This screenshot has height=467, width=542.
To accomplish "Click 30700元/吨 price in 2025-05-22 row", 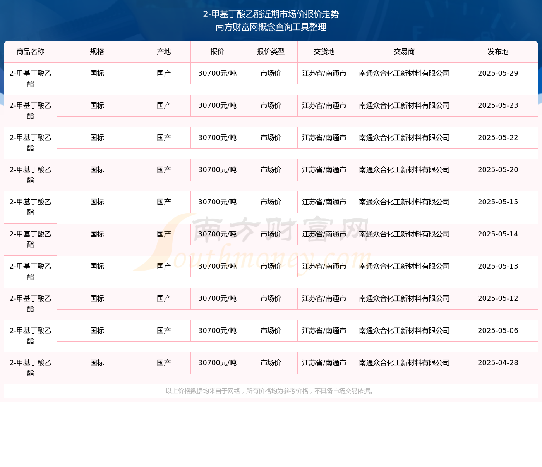I will pyautogui.click(x=218, y=138).
